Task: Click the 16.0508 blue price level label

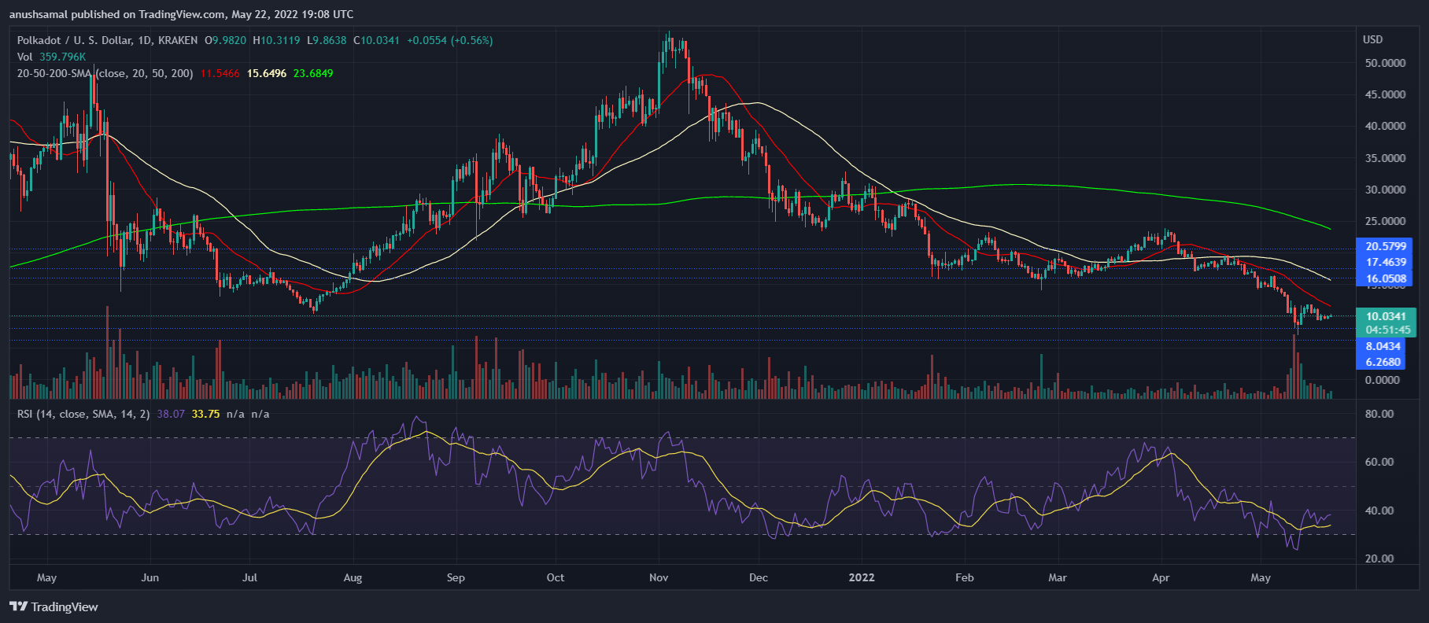Action: [x=1385, y=278]
